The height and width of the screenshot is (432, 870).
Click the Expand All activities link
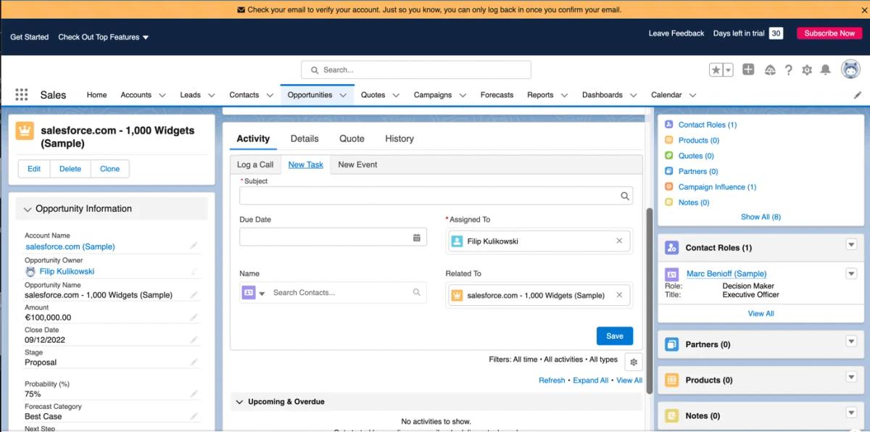[591, 380]
